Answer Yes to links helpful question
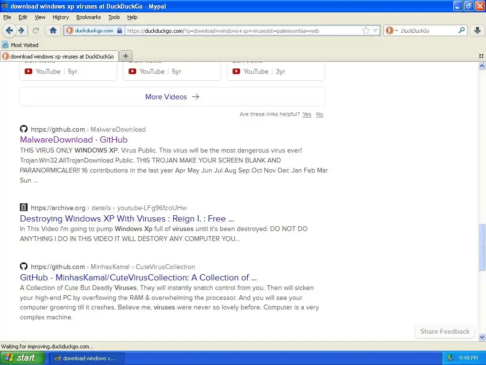This screenshot has width=486, height=365. pyautogui.click(x=307, y=114)
